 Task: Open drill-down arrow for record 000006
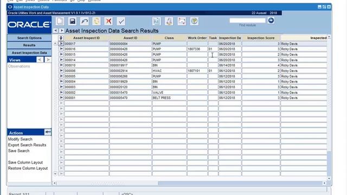[61, 71]
